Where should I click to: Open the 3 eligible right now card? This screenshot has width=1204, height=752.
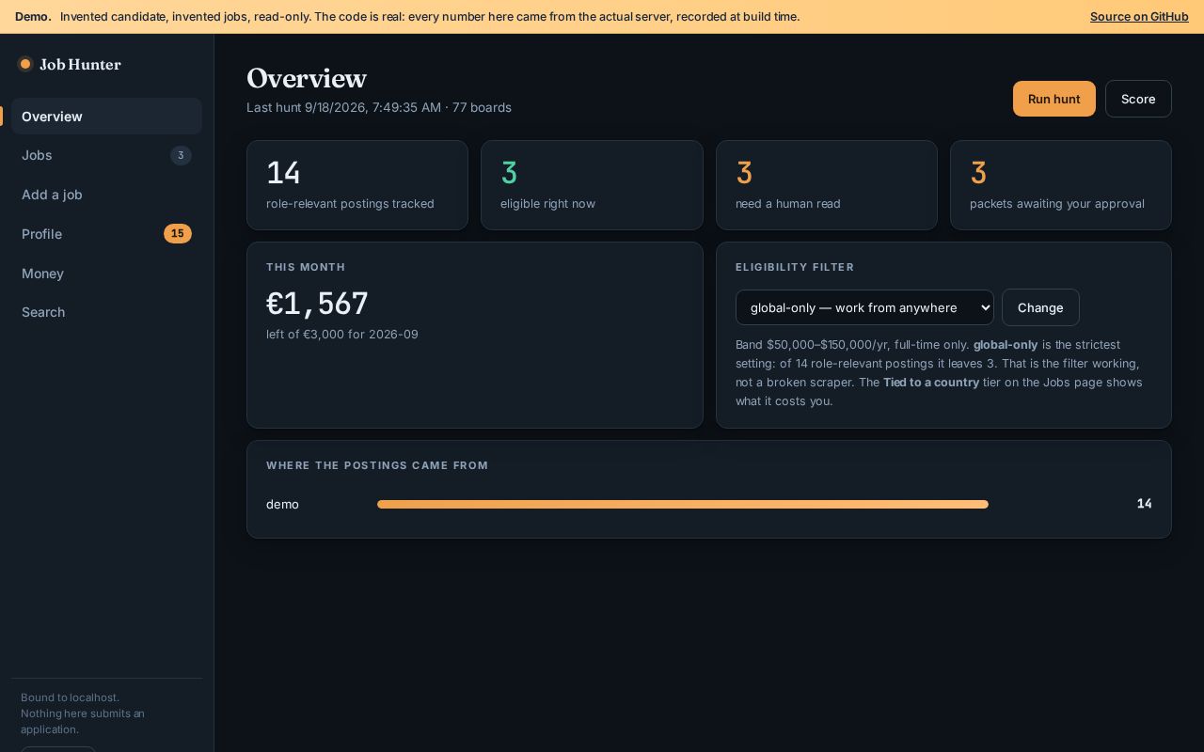click(x=592, y=185)
